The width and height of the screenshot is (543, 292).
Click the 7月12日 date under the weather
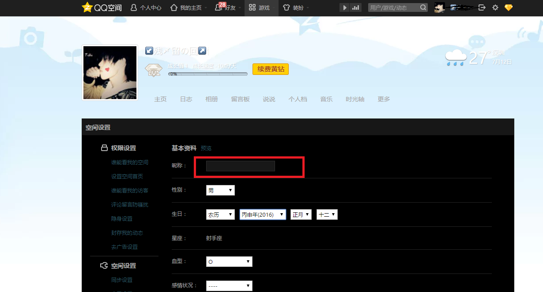point(502,62)
